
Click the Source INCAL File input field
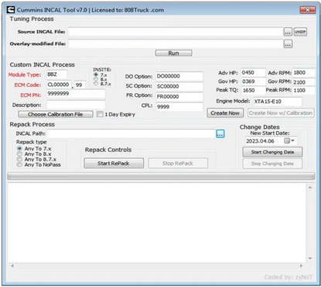pyautogui.click(x=176, y=32)
